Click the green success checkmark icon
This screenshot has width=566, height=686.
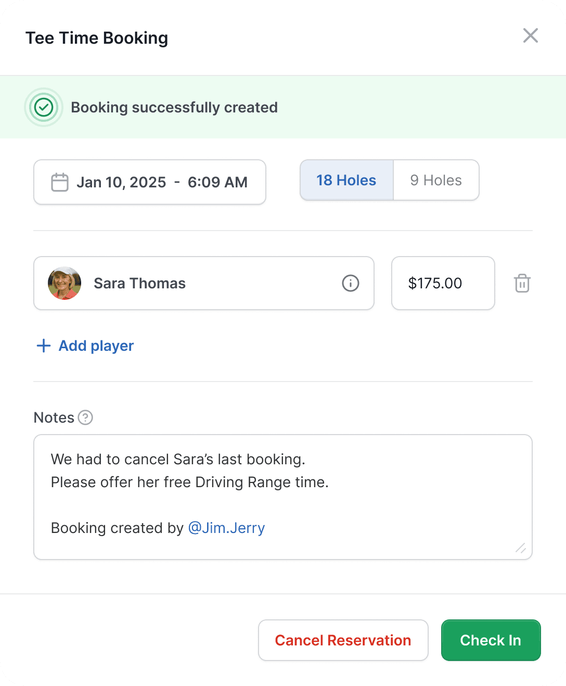44,107
